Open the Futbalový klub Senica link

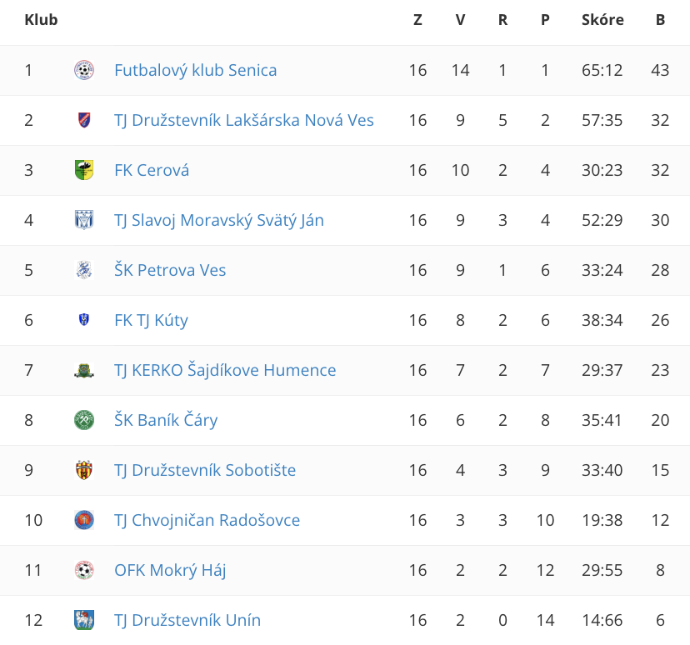point(195,70)
